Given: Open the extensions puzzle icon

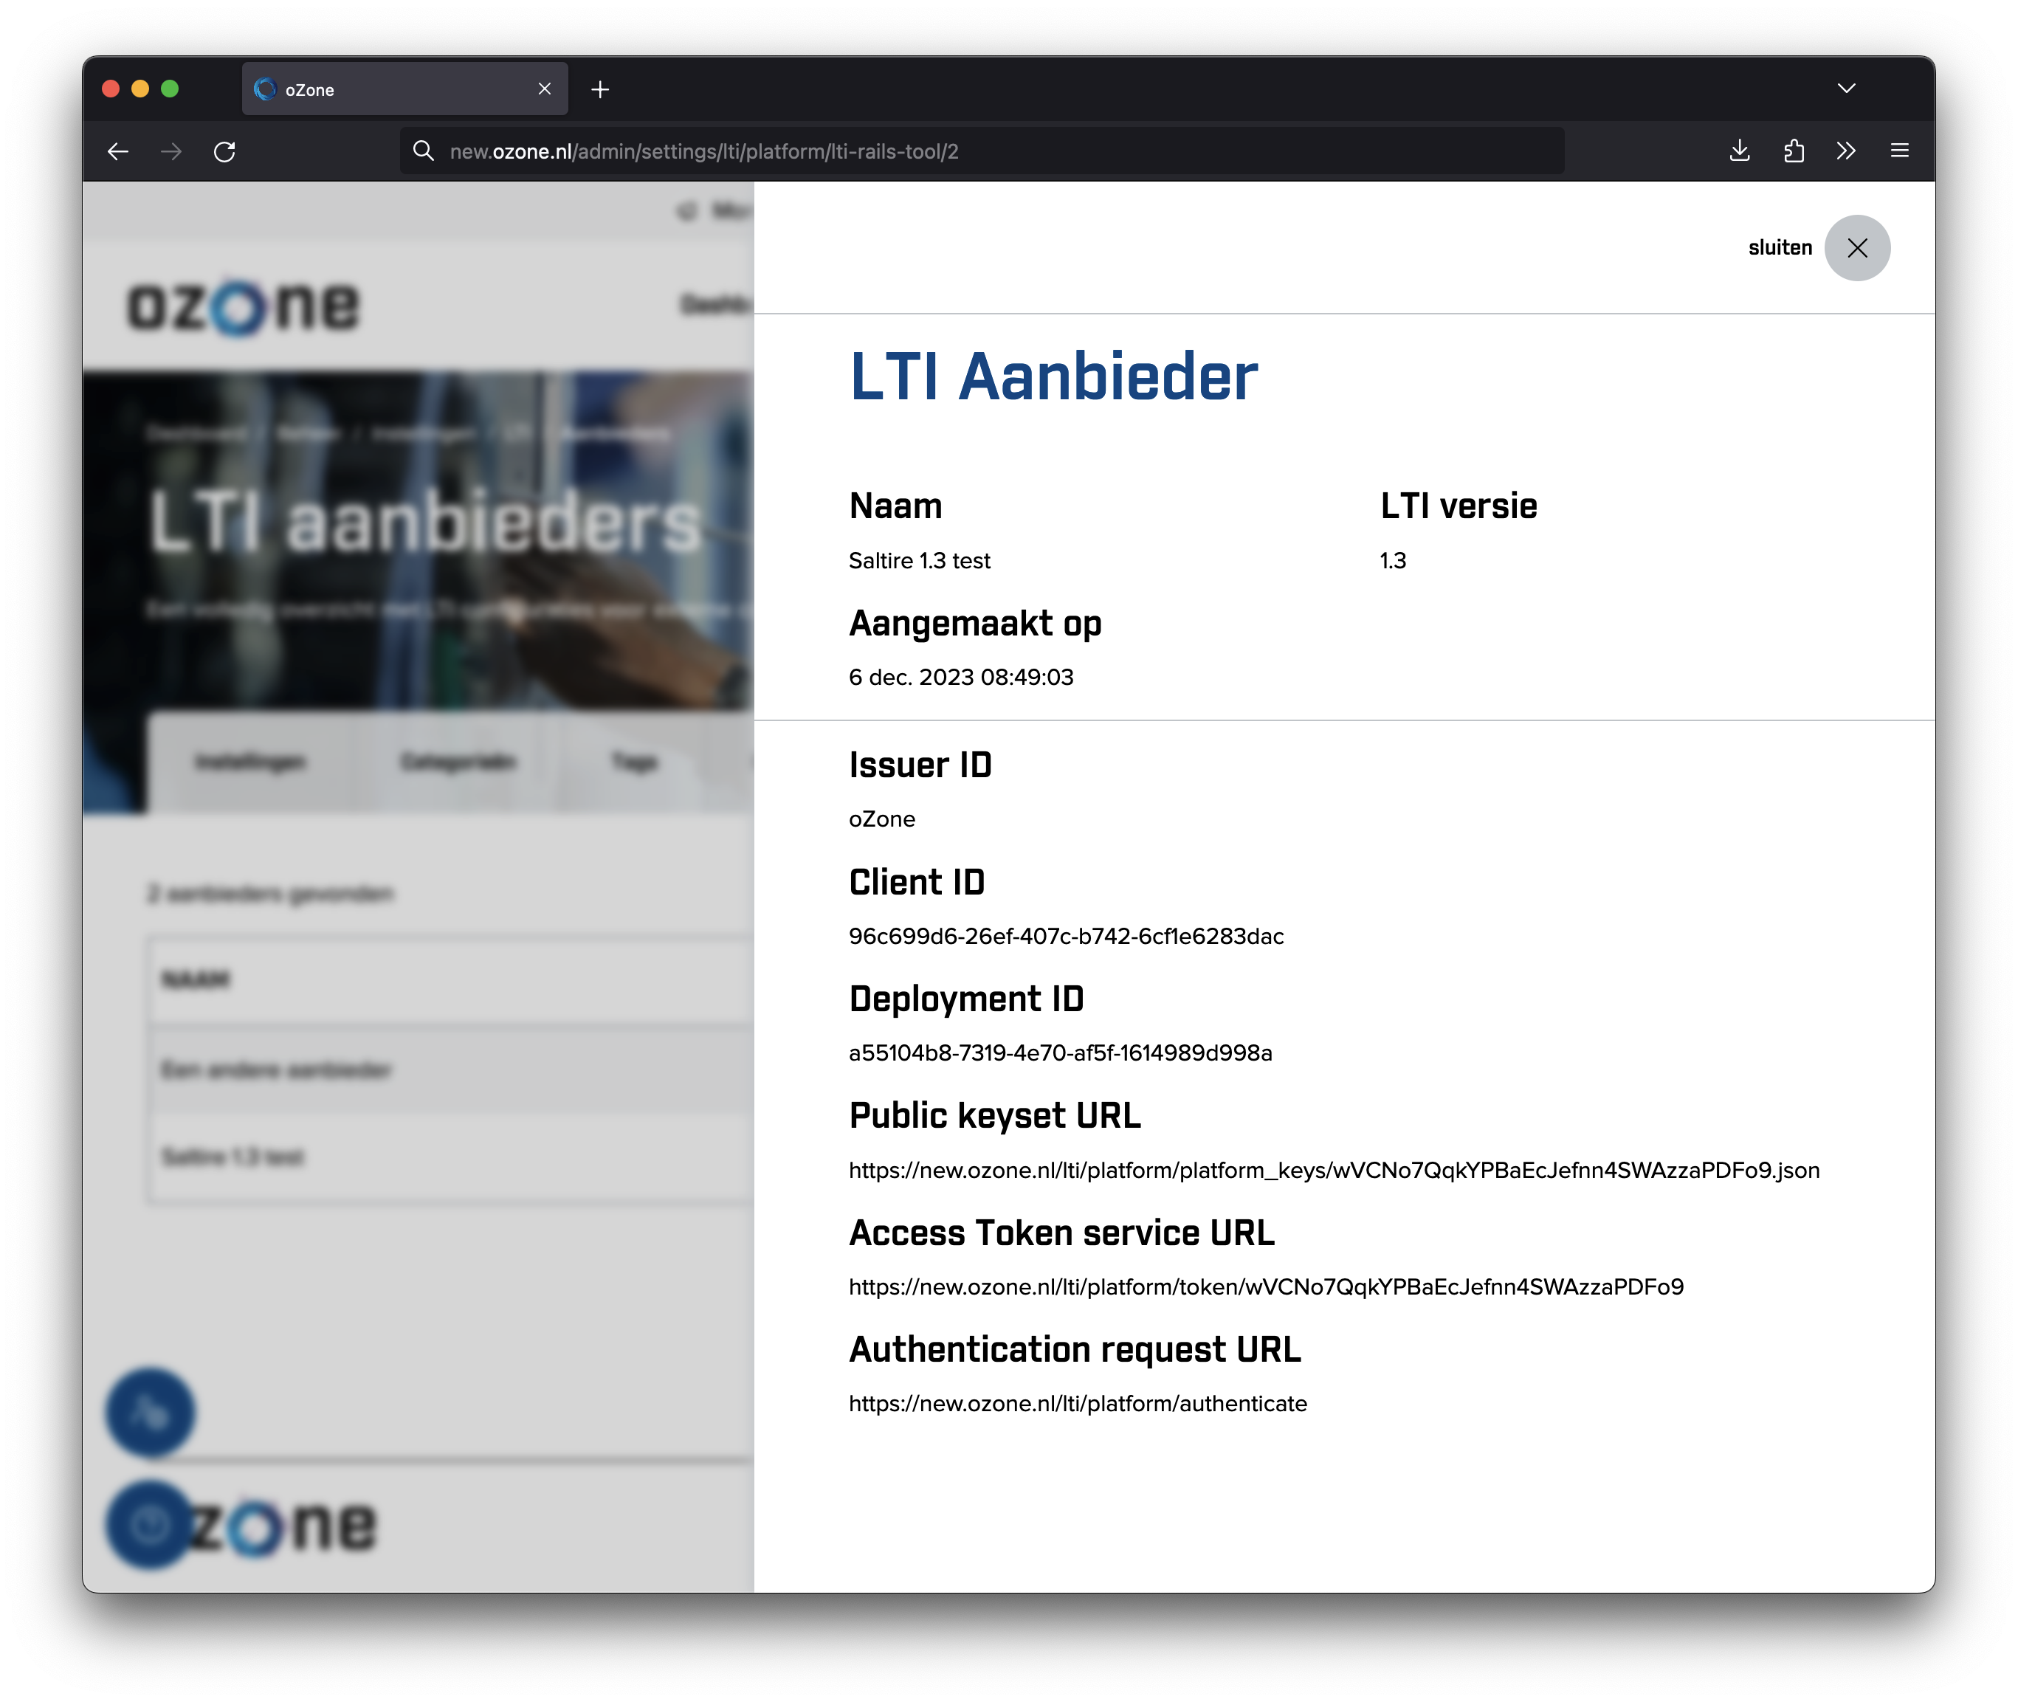Looking at the screenshot, I should coord(1793,151).
